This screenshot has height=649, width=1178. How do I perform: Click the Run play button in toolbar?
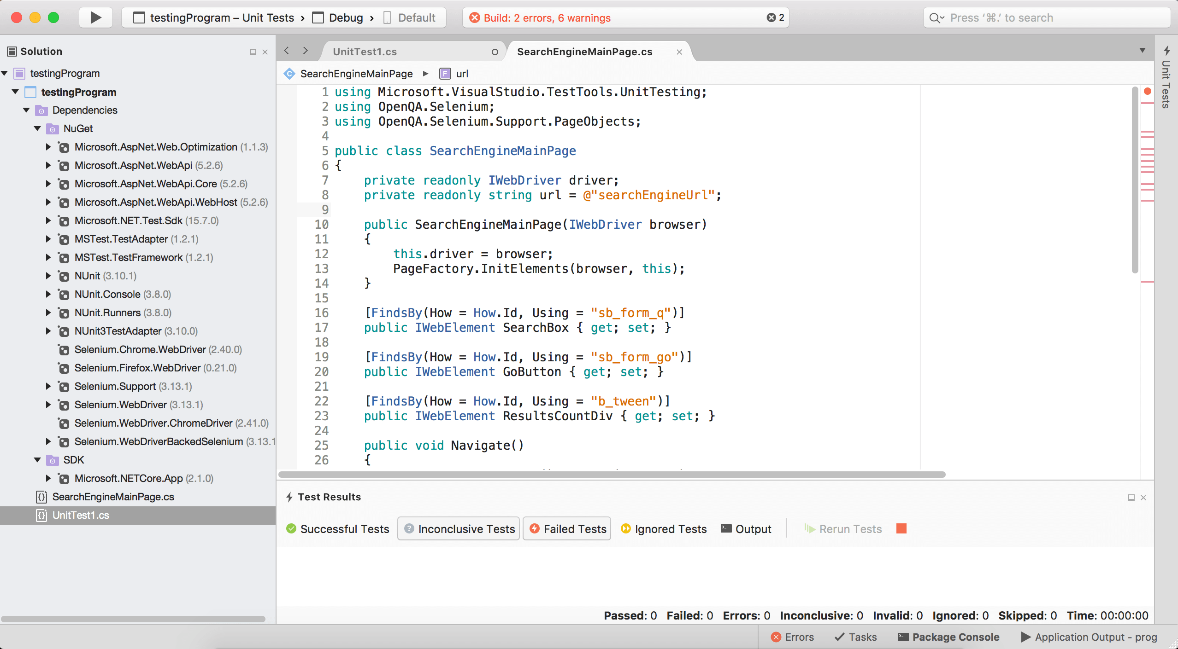pos(95,17)
